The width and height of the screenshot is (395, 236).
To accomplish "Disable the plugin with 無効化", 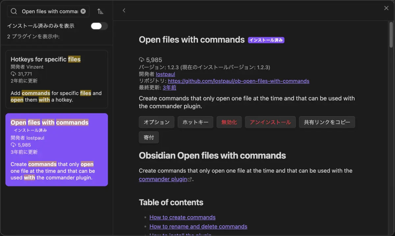I will click(x=229, y=122).
